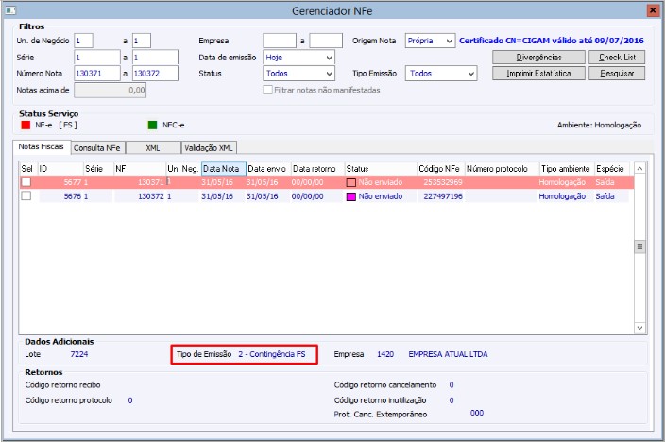665x442 pixels.
Task: Click EMPRESA ATUAL LTDA text
Action: pyautogui.click(x=449, y=354)
